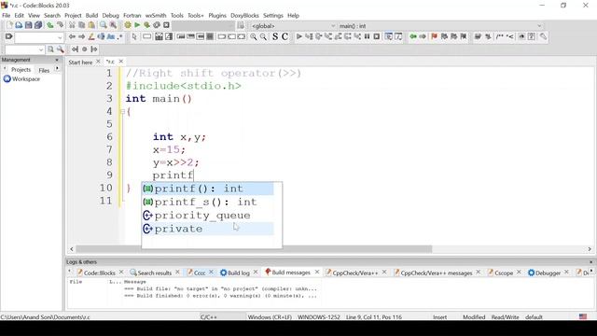
Task: Toggle match case 'Aa' search option
Action: tap(111, 37)
